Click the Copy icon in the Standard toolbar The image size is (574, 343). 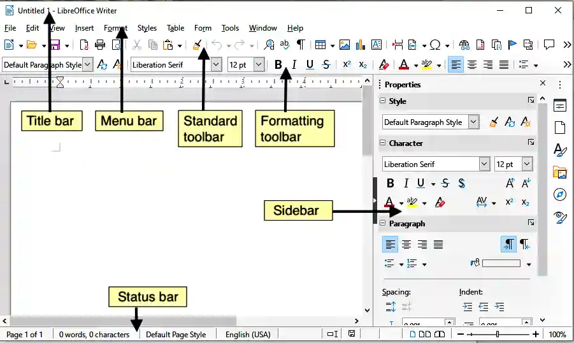[x=153, y=45]
